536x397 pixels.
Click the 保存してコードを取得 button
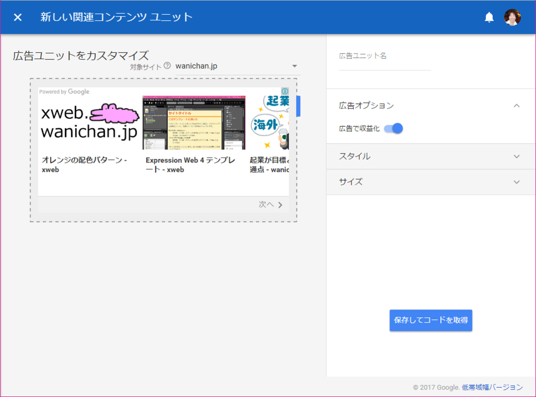click(431, 320)
